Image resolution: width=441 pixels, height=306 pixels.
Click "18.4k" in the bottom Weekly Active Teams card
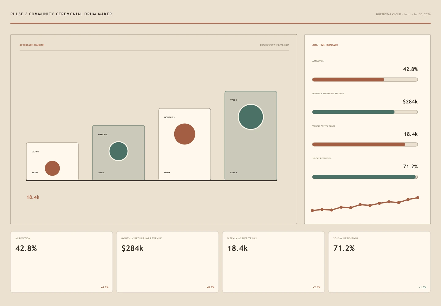pyautogui.click(x=238, y=248)
